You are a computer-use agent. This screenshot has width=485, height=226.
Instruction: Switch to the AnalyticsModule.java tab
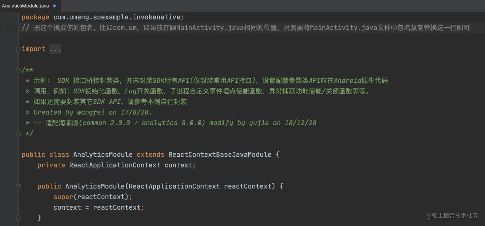coord(25,6)
